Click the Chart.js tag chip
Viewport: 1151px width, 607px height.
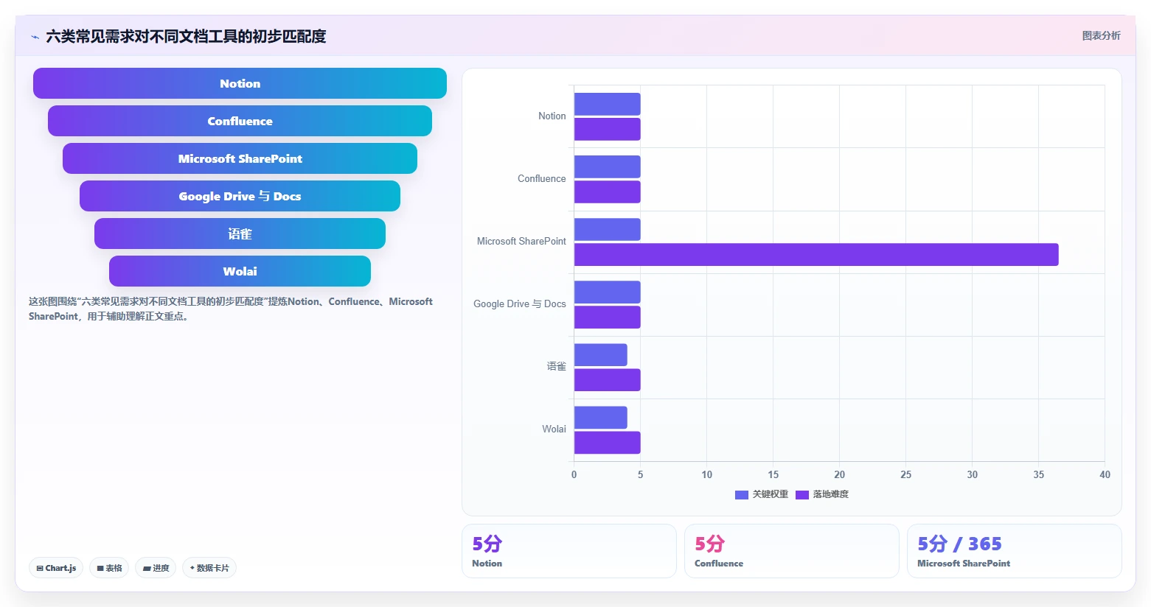56,568
